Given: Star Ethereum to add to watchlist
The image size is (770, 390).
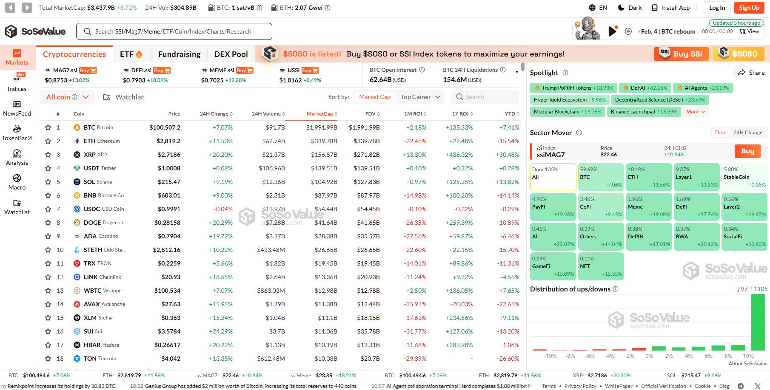Looking at the screenshot, I should tap(48, 141).
